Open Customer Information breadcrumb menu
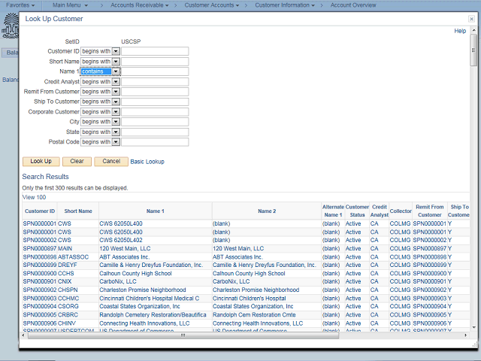 click(285, 5)
